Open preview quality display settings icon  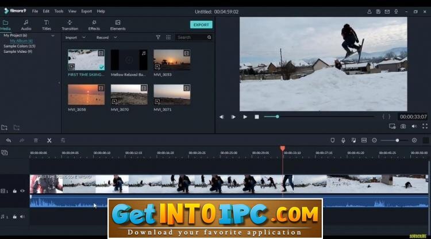[392, 126]
